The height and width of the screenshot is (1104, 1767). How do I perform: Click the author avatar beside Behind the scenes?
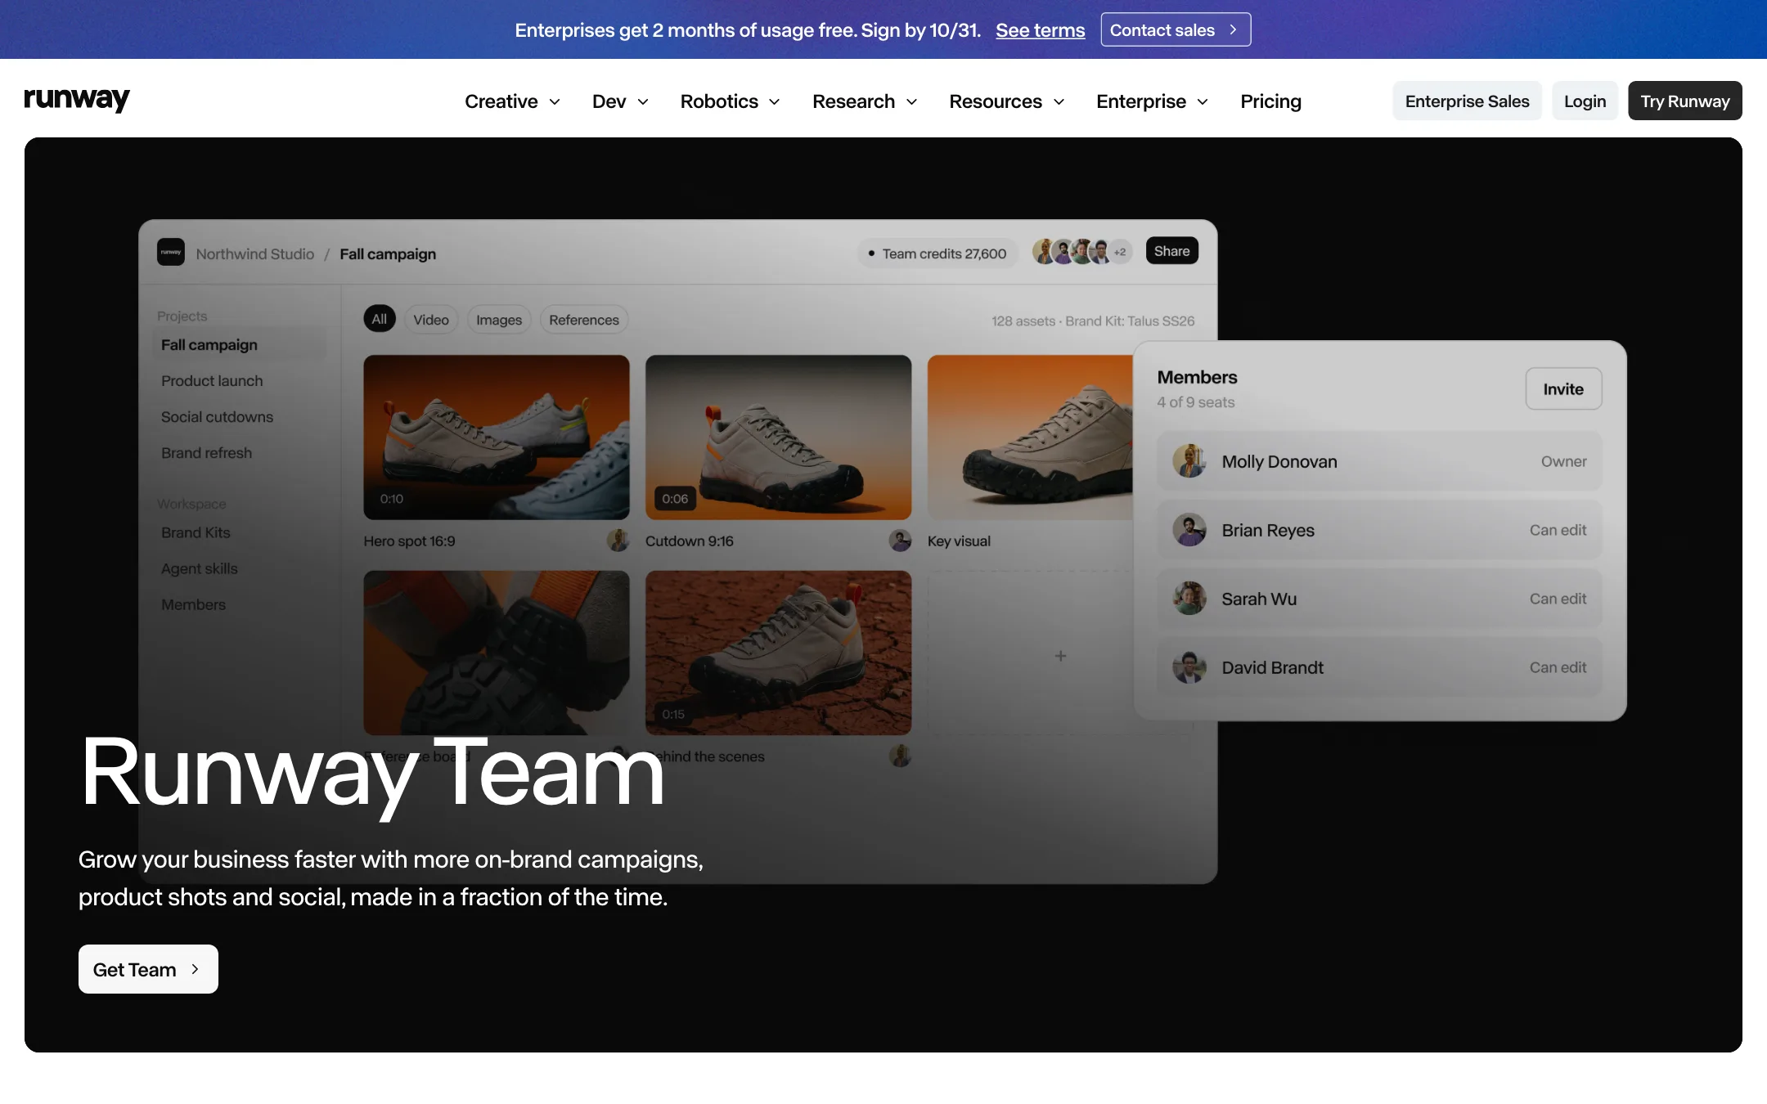point(900,756)
